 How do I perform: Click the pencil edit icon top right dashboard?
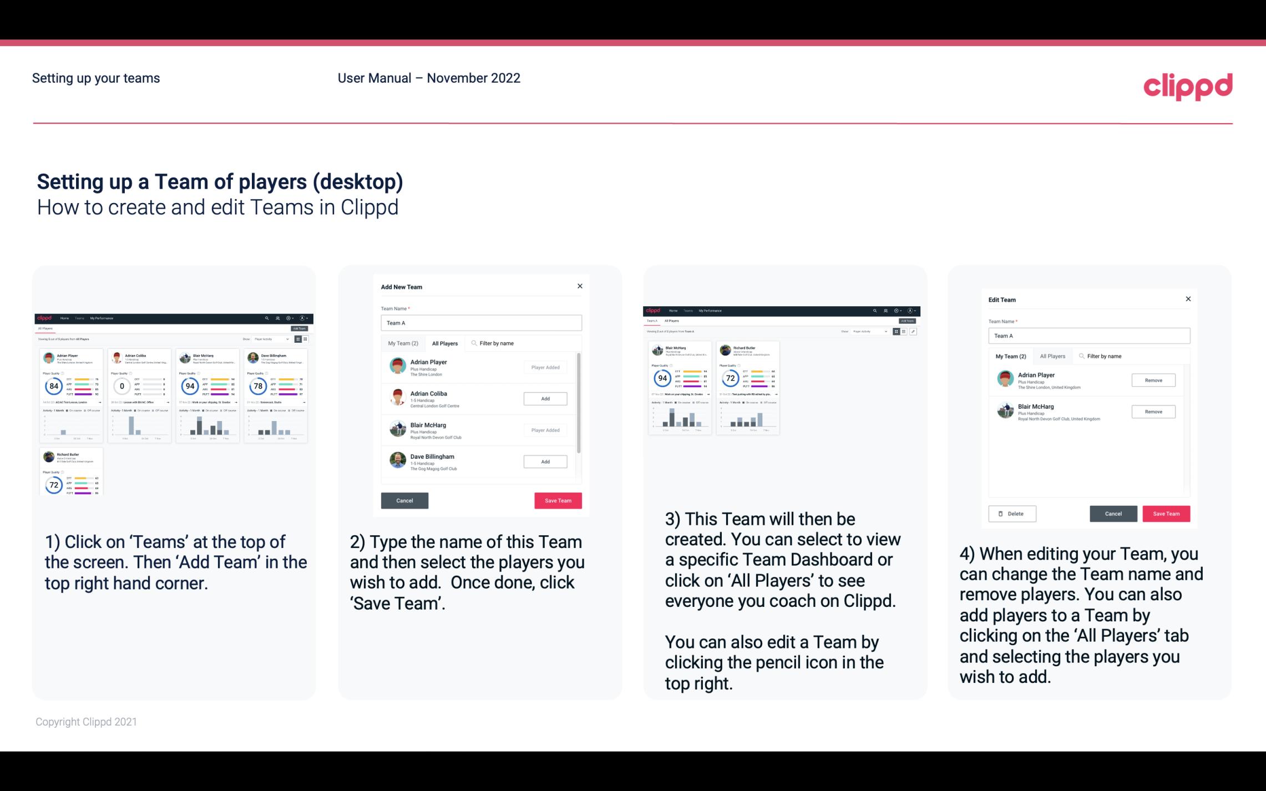(x=913, y=330)
